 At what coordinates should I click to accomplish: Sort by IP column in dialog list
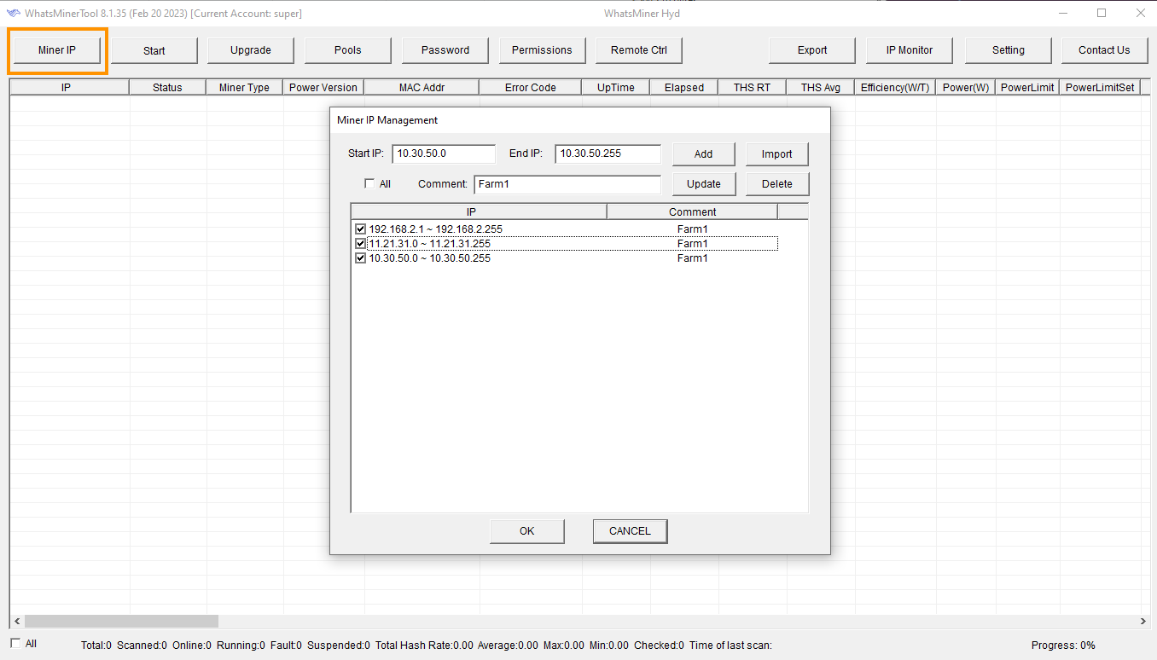480,211
